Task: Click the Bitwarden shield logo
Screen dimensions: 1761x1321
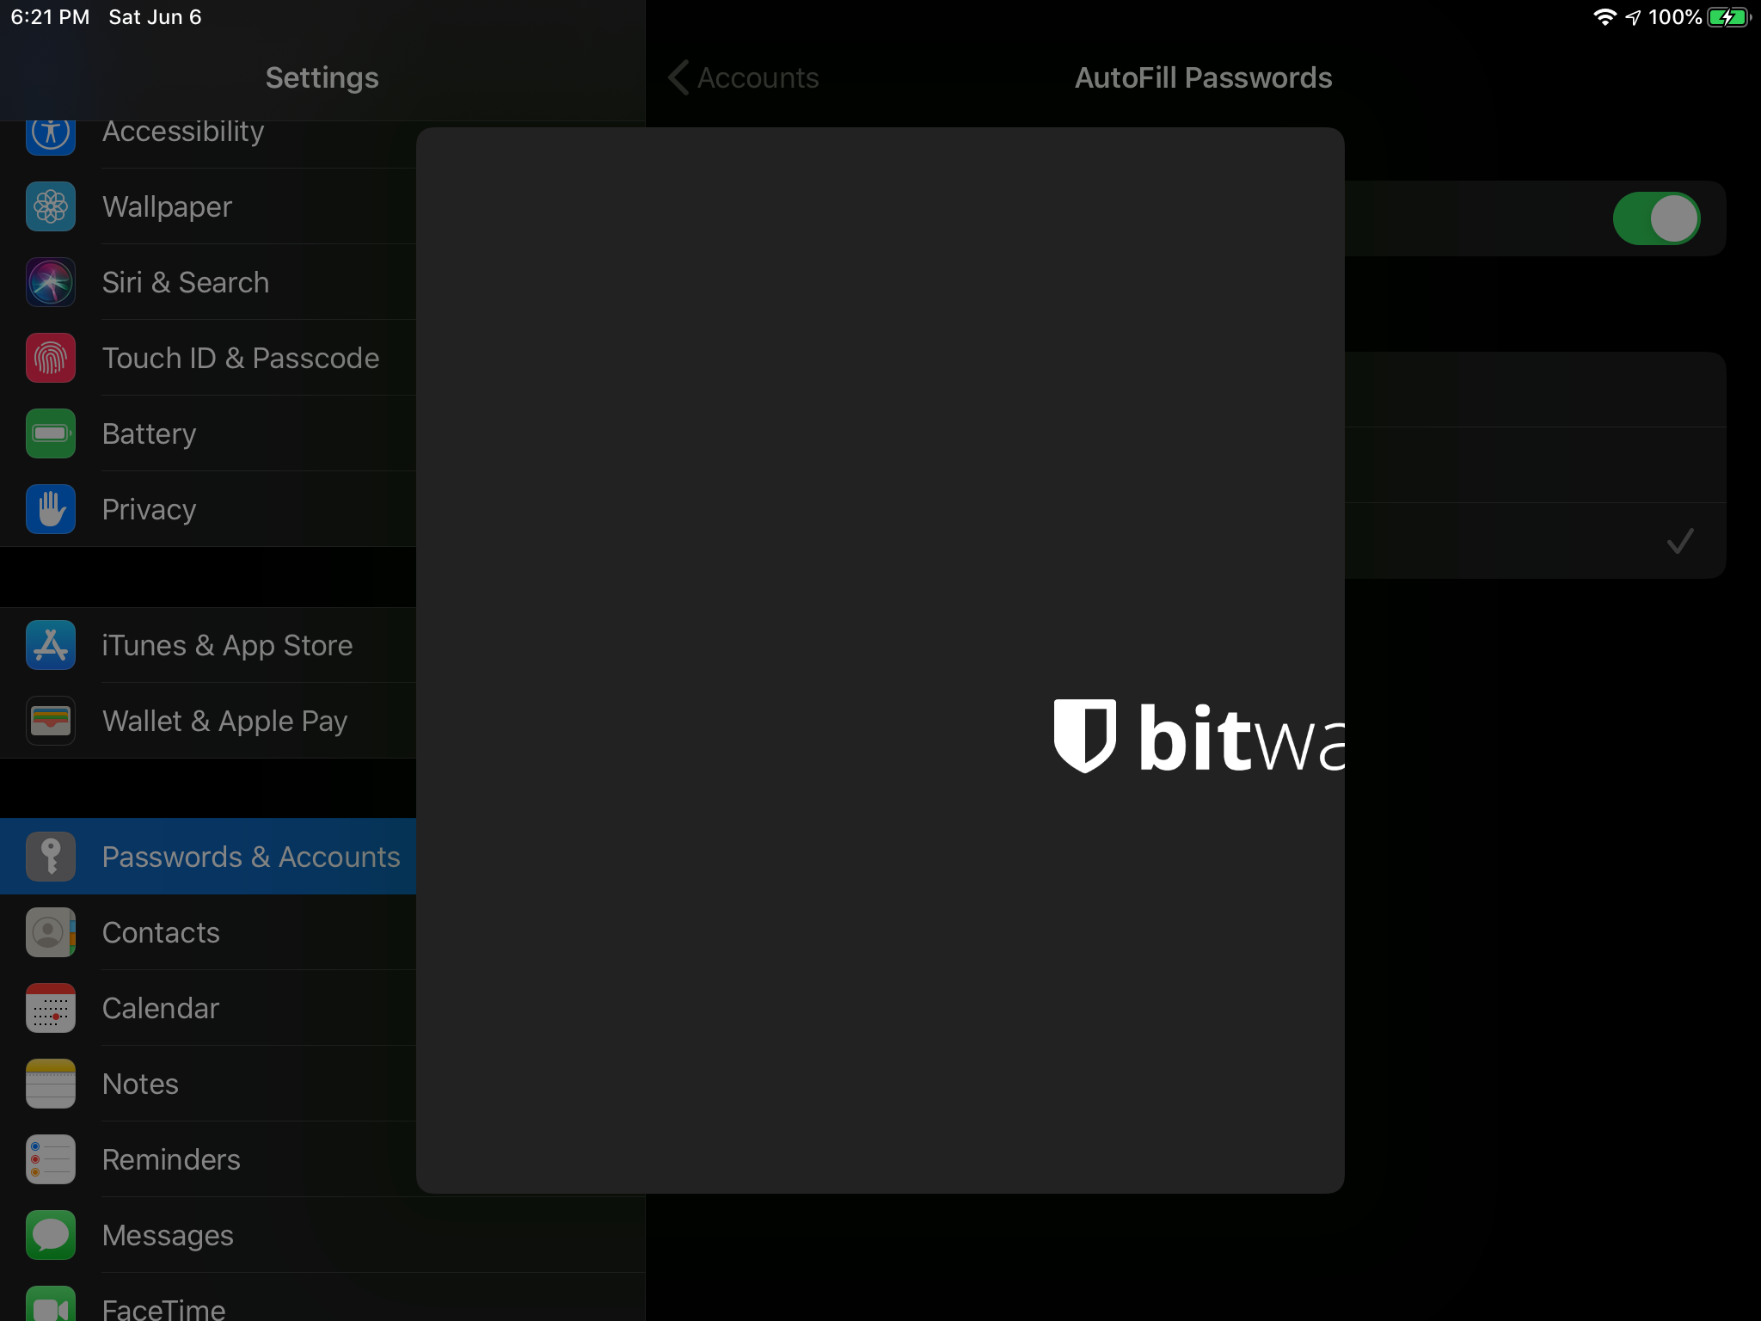Action: click(1085, 736)
